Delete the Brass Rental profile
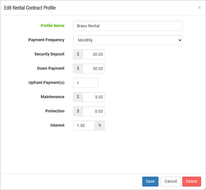This screenshot has height=190, width=206. [192, 182]
